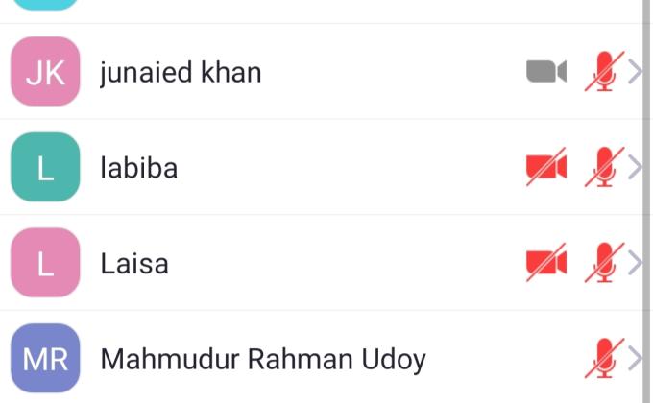Open Mahmudur Rahman Udoy's row chevron
This screenshot has height=403, width=653.
634,358
